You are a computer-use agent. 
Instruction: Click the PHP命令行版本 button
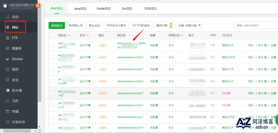pyautogui.click(x=116, y=25)
